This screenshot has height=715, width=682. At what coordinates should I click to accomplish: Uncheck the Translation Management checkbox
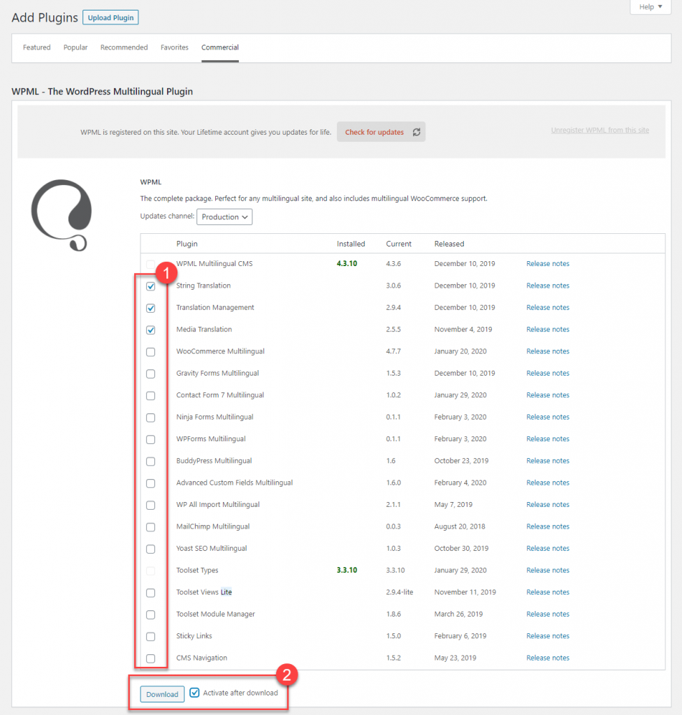coord(151,308)
